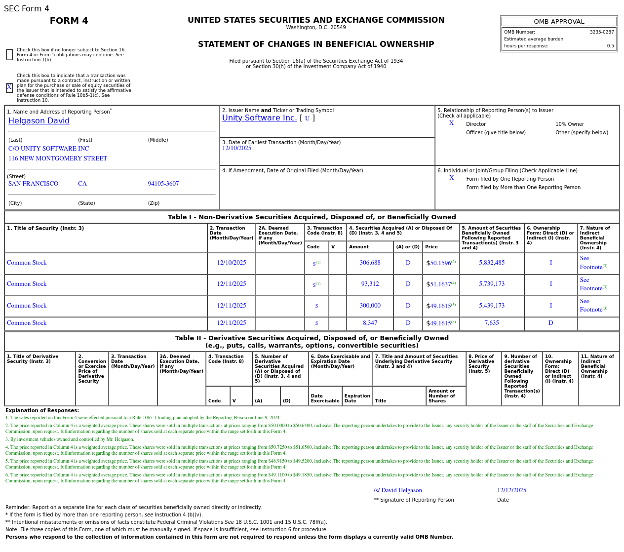
Task: Open the Unity Software Inc. issuer link
Action: point(260,118)
